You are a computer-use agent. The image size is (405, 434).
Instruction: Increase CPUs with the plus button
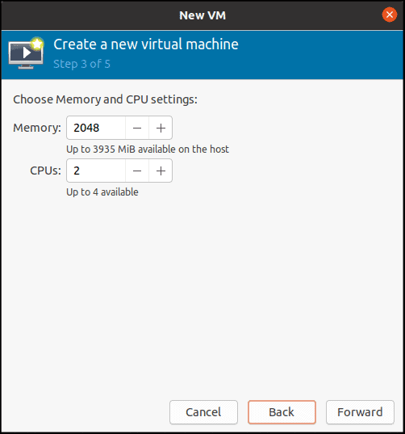161,171
